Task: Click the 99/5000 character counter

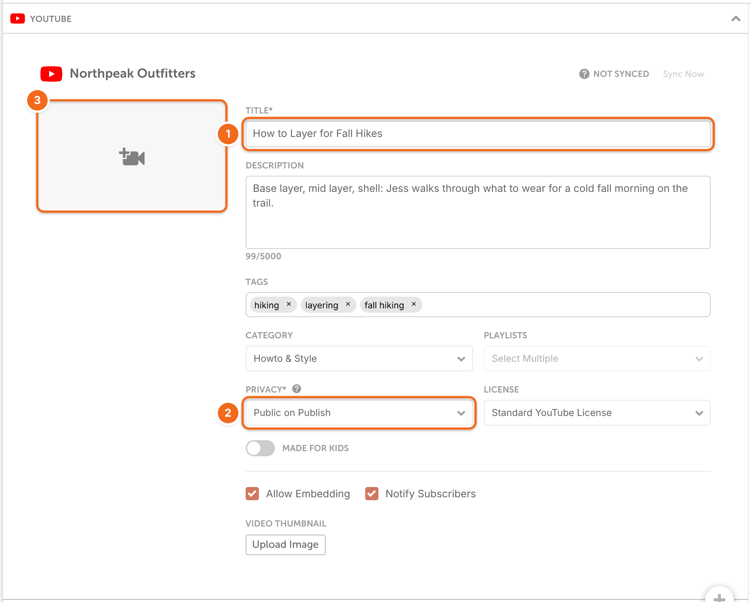Action: click(263, 256)
